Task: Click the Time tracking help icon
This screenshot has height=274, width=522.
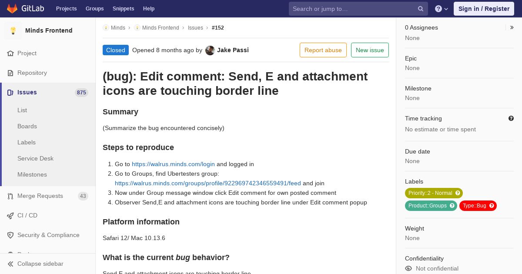Action: pos(511,118)
